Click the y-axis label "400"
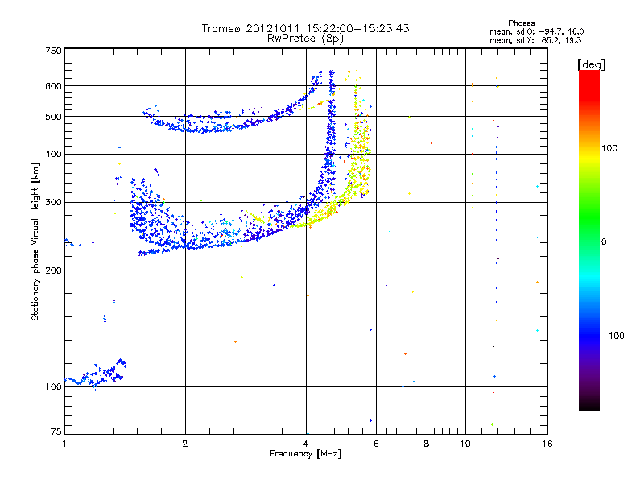Viewport: 644px width, 483px height. (x=53, y=154)
